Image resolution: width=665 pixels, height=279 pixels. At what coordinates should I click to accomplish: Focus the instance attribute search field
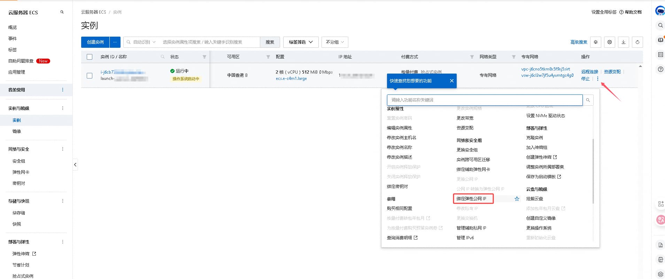point(210,42)
